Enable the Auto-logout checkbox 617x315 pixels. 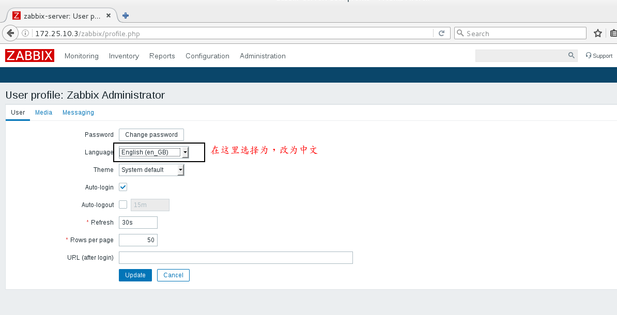point(123,204)
